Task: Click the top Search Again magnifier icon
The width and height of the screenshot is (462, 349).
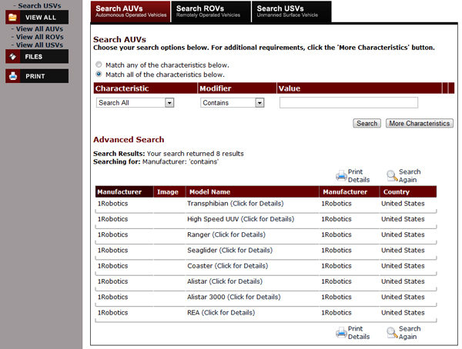Action: pyautogui.click(x=392, y=175)
